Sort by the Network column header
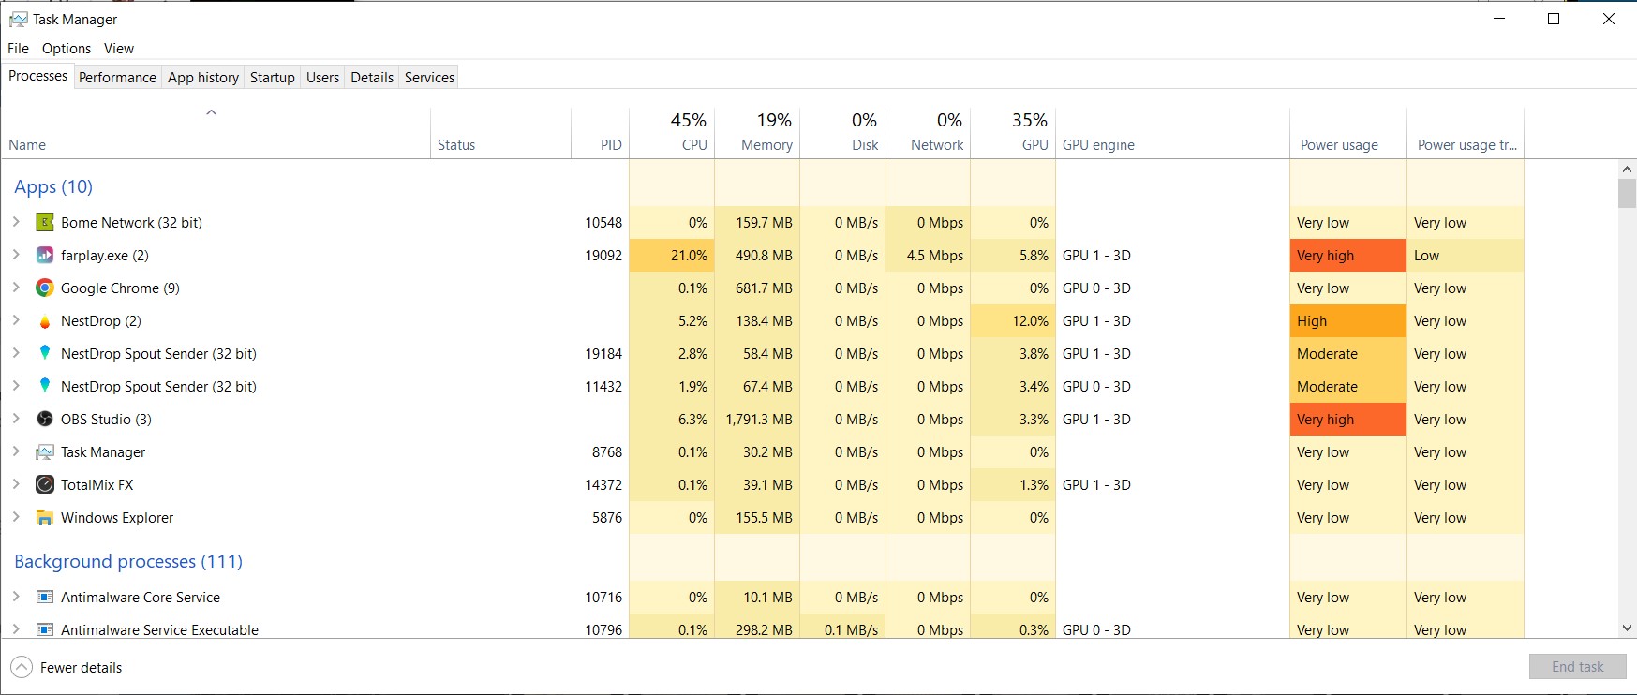This screenshot has height=695, width=1637. 928,133
